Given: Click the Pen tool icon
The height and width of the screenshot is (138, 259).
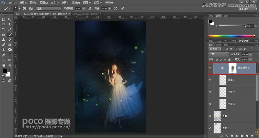Looking at the screenshot, I should pos(4,55).
